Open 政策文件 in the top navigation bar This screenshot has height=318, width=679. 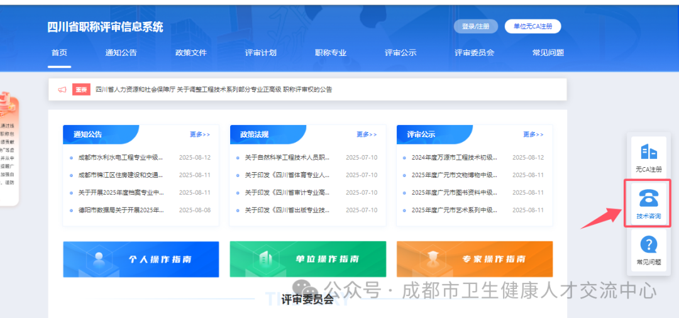pyautogui.click(x=191, y=53)
